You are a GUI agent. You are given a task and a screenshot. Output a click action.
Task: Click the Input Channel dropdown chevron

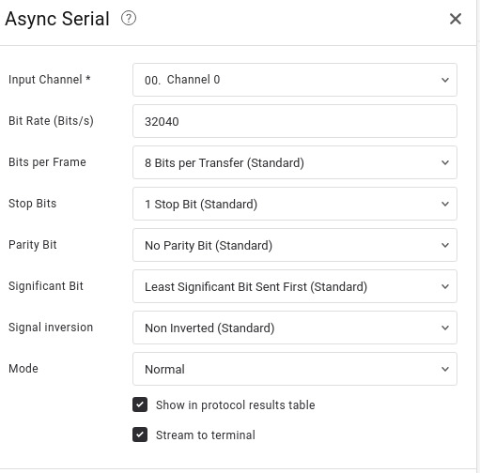pyautogui.click(x=445, y=80)
